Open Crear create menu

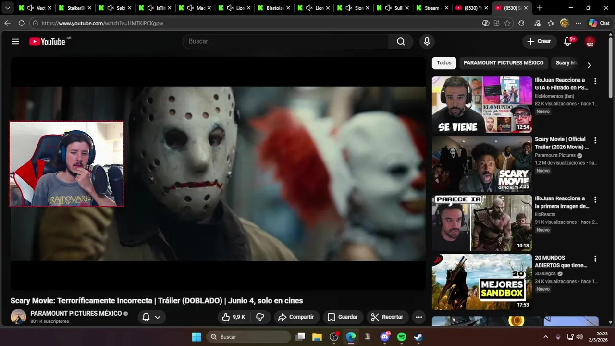coord(539,41)
